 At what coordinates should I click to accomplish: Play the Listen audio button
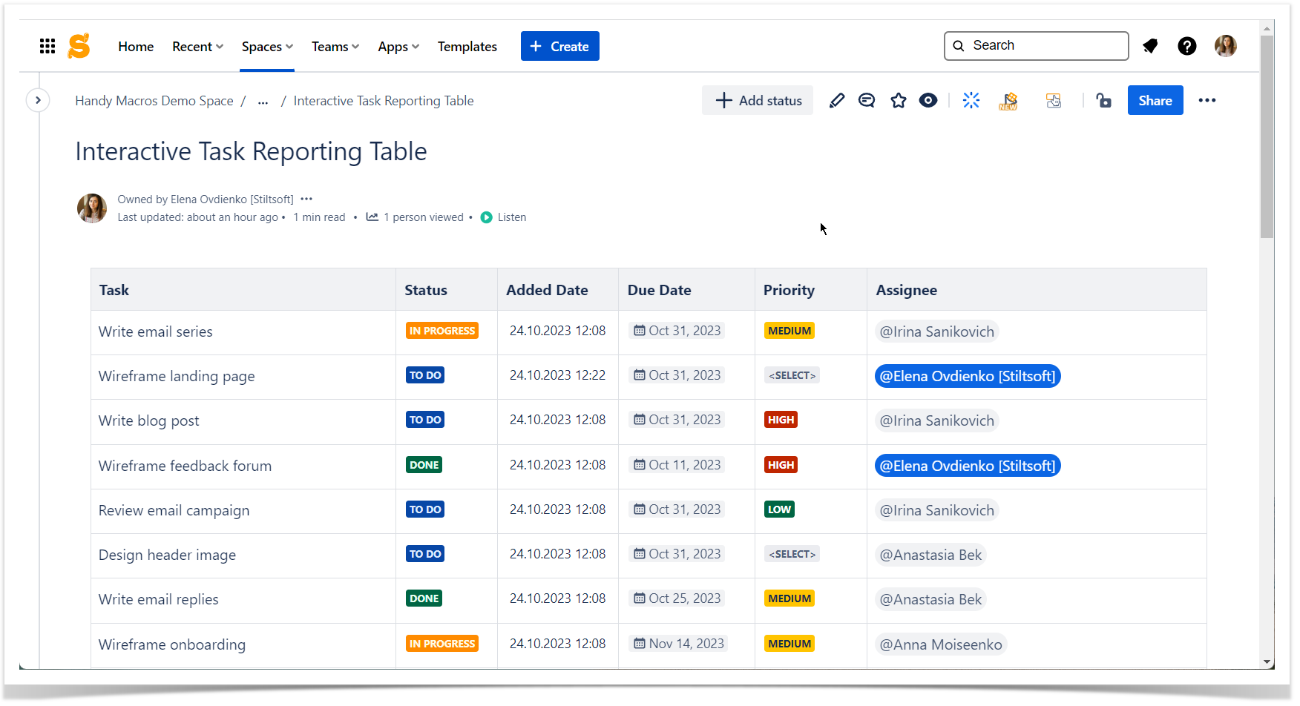coord(504,217)
